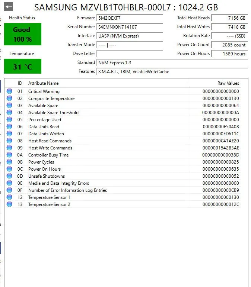Click the status orb for Host Read Commands
Viewport: 251px width, 287px height.
[x=9, y=141]
